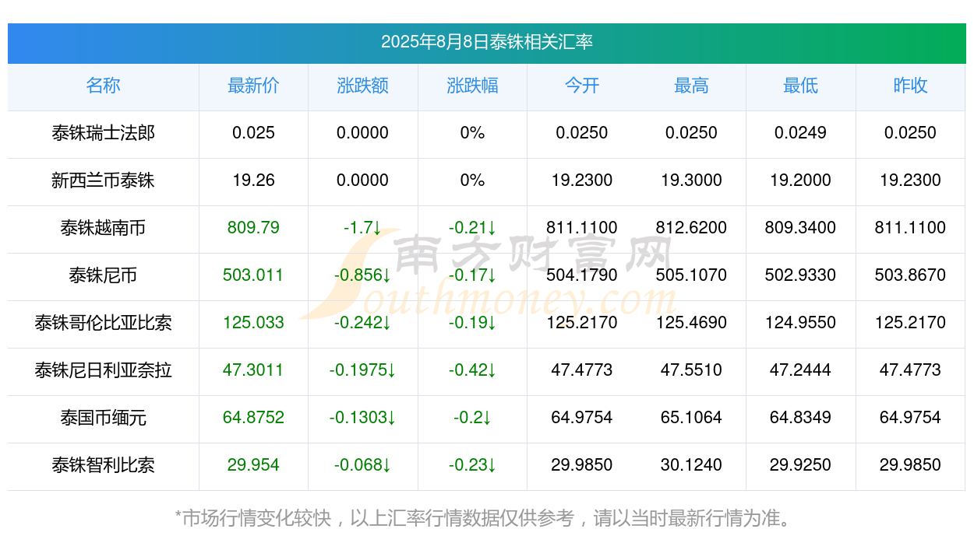
Task: Click the highest value '19.3000'
Action: [691, 180]
